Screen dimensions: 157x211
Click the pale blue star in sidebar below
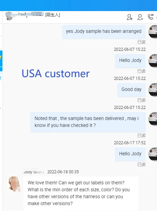point(1,78)
